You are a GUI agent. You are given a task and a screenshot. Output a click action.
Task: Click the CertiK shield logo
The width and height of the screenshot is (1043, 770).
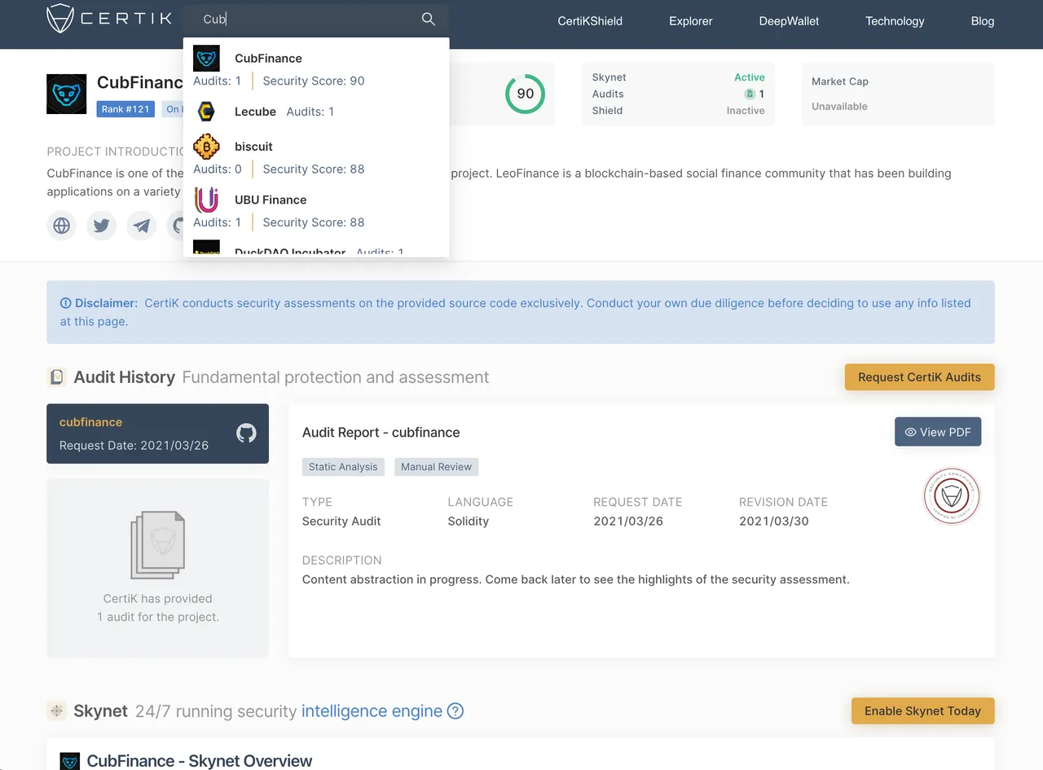(x=61, y=19)
